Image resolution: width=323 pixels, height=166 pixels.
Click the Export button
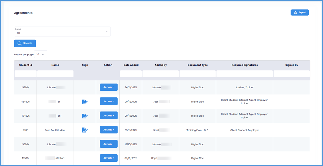(x=299, y=13)
